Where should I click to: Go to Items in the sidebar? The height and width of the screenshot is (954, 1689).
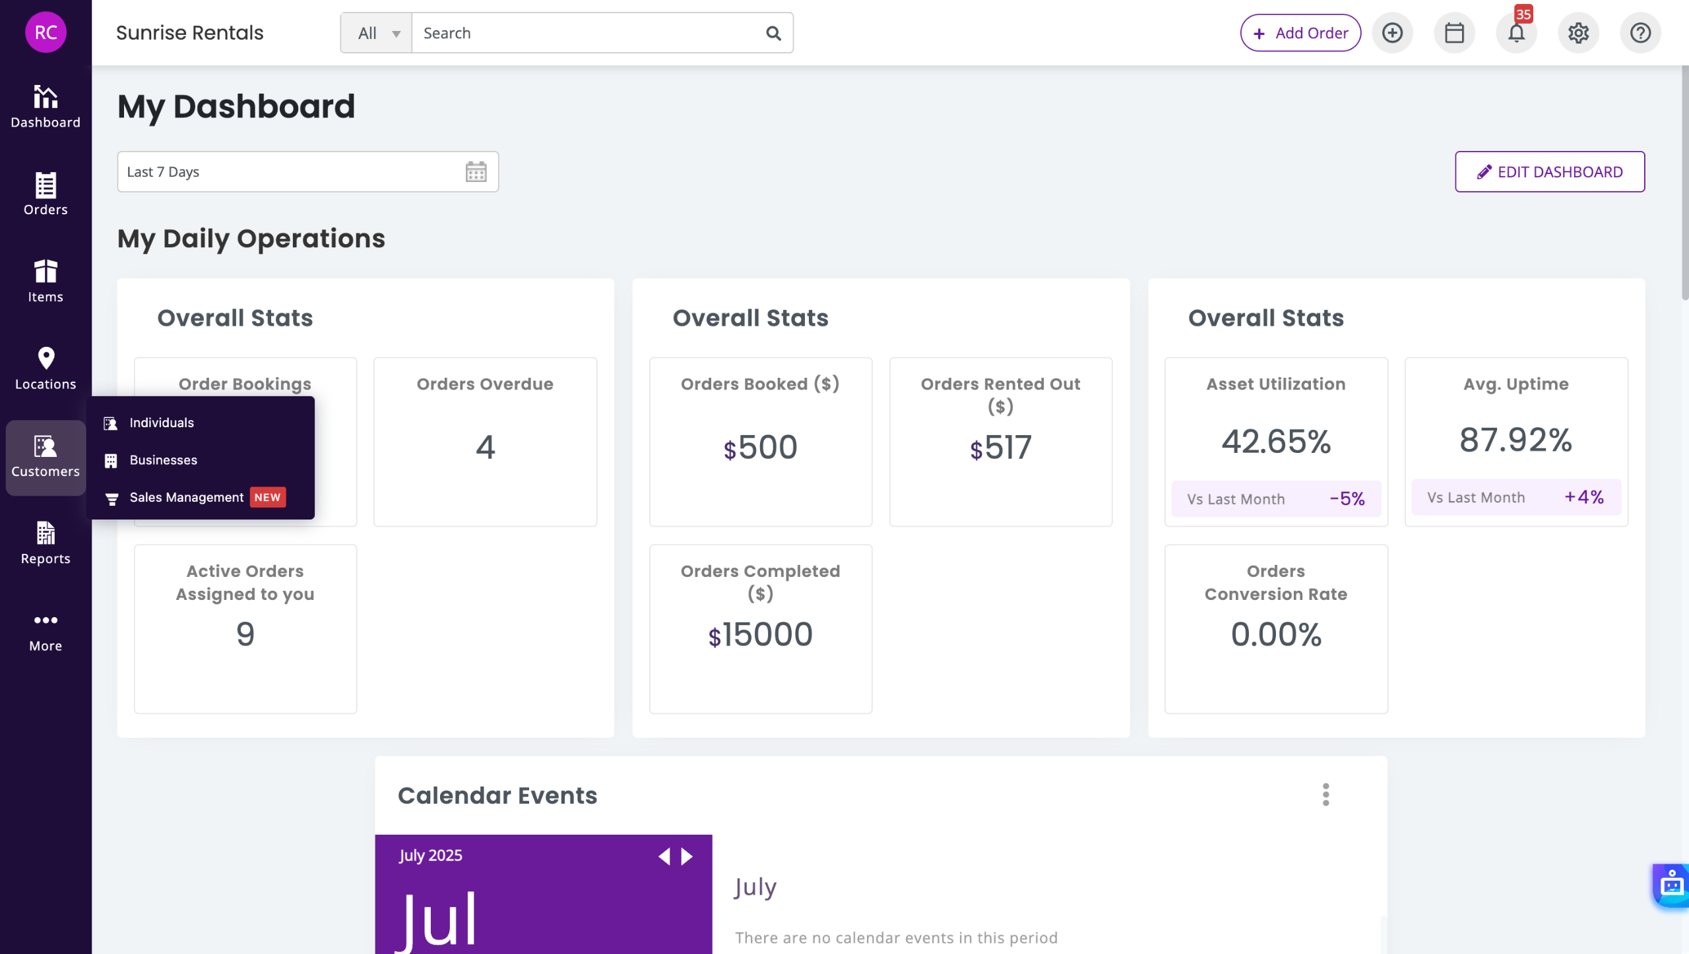(x=46, y=281)
